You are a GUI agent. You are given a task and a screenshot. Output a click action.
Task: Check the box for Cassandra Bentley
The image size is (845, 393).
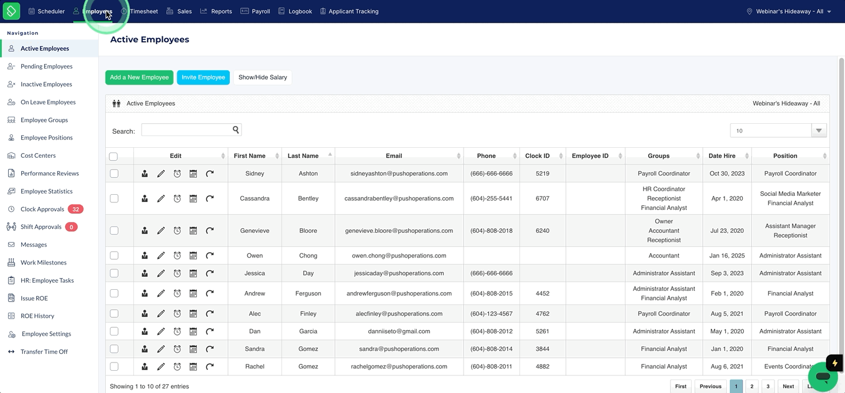tap(114, 199)
